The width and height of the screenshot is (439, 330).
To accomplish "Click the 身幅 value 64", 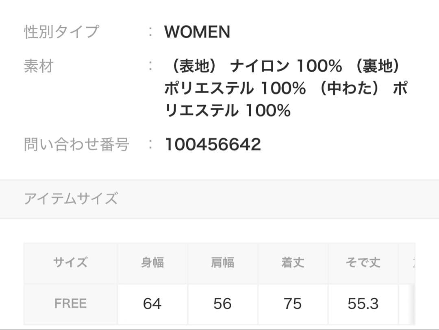I will (152, 304).
